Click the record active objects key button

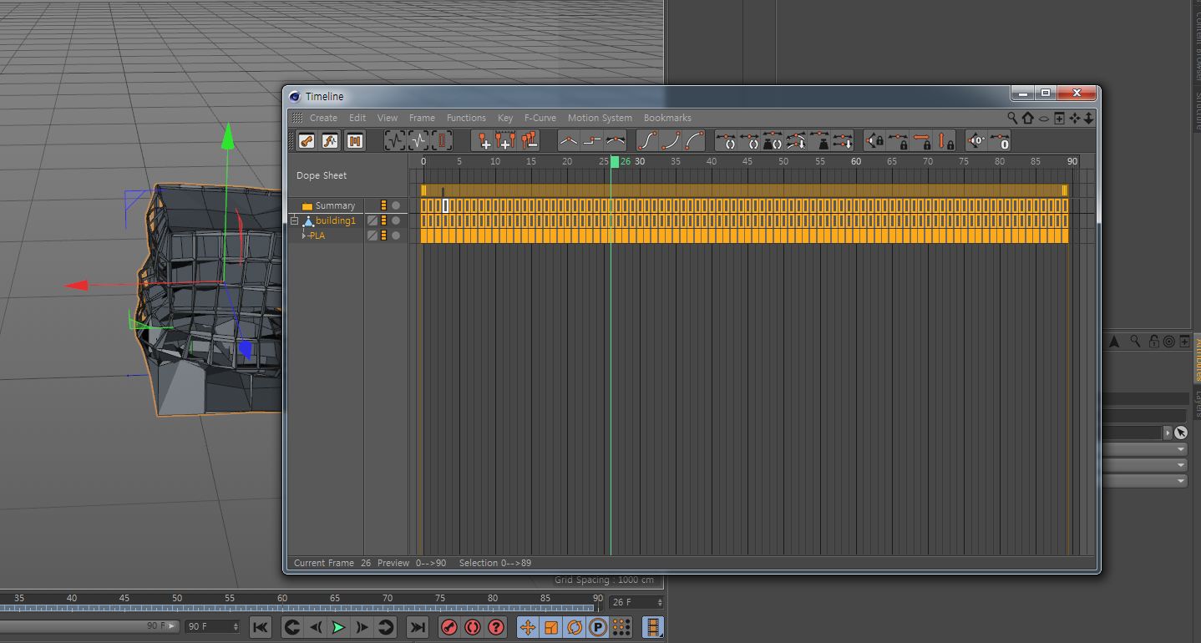click(x=449, y=627)
